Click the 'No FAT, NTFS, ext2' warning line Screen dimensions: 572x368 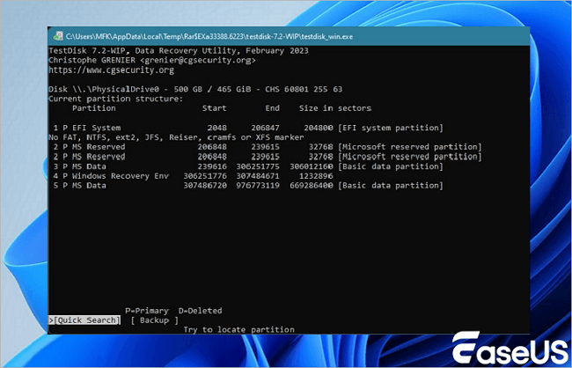click(176, 137)
